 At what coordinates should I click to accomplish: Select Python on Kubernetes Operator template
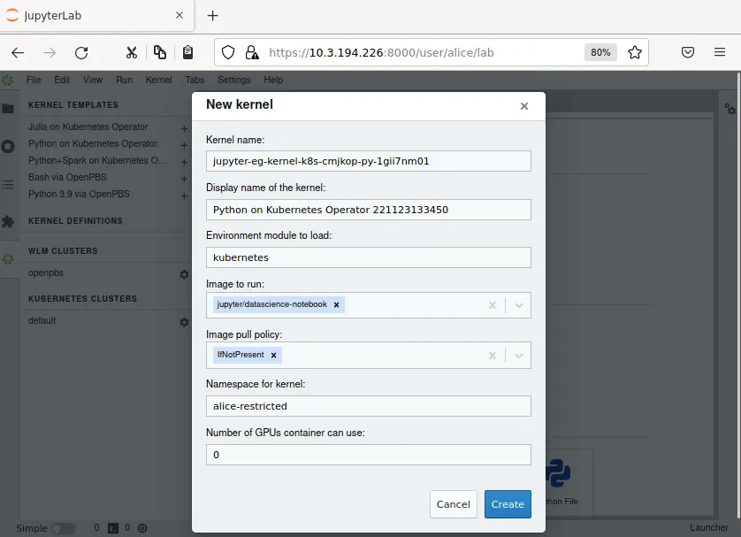pos(93,143)
